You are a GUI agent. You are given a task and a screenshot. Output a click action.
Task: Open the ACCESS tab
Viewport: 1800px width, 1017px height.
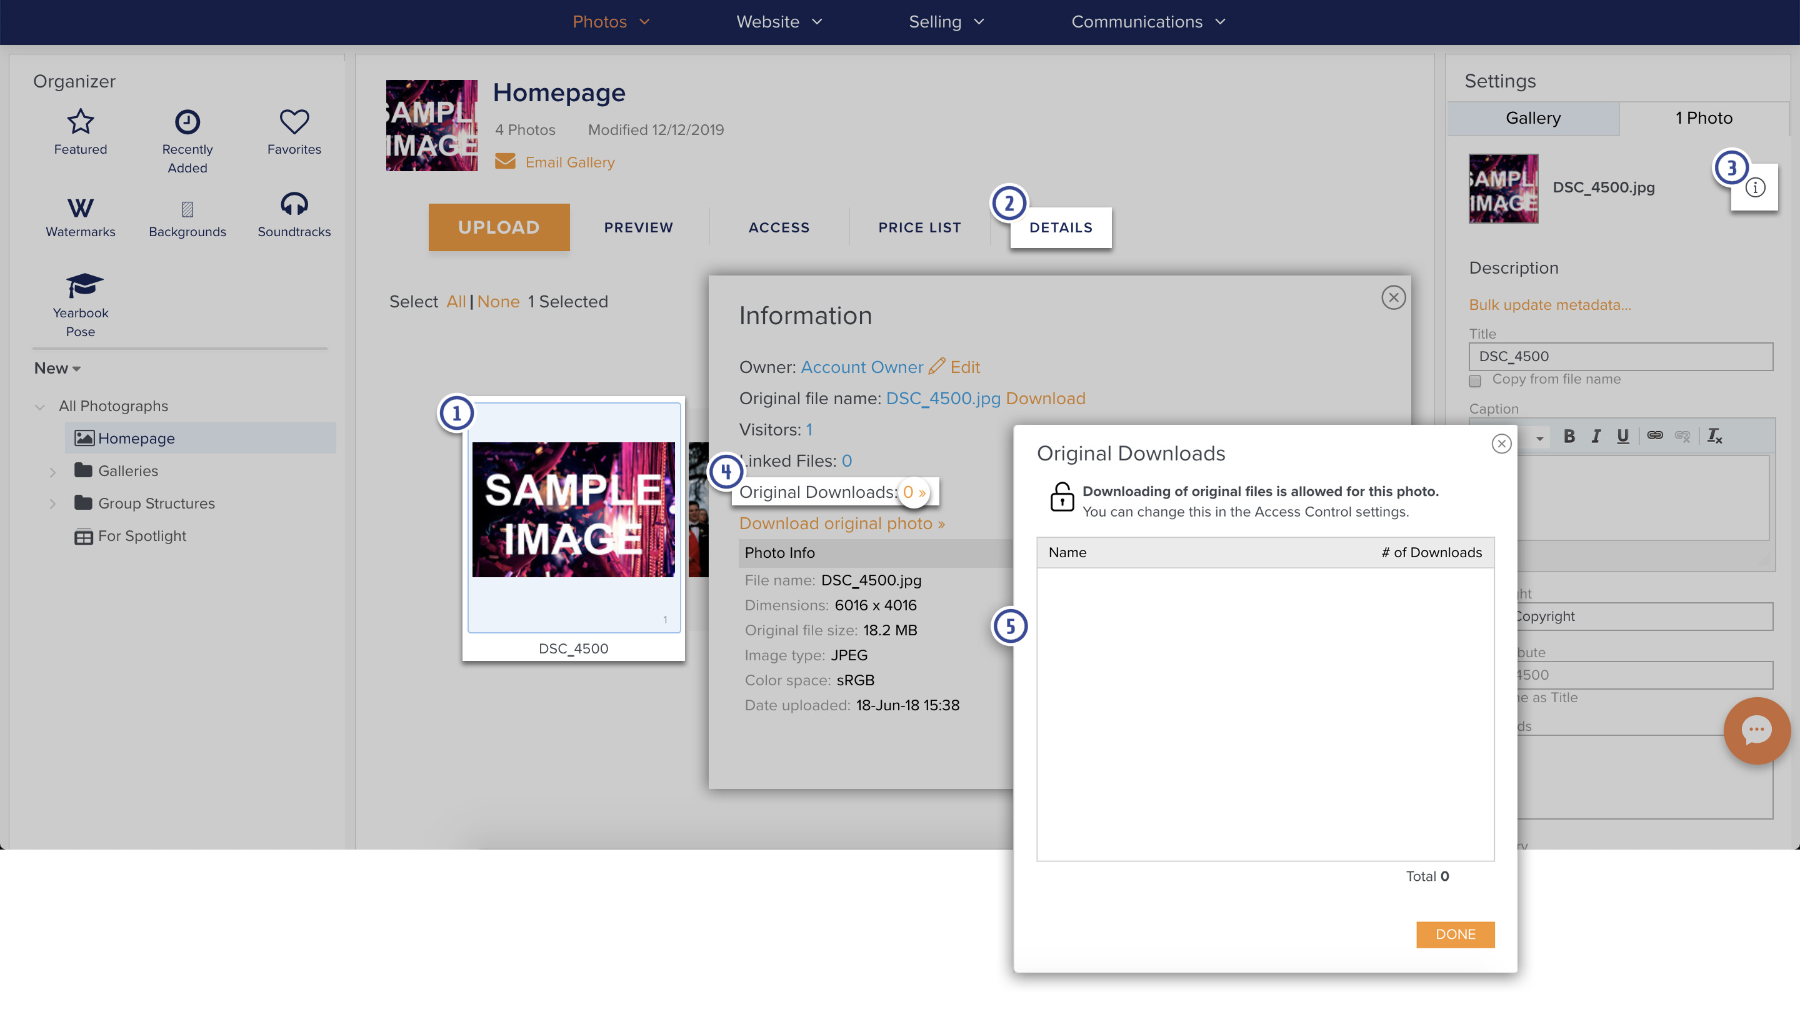pyautogui.click(x=778, y=228)
